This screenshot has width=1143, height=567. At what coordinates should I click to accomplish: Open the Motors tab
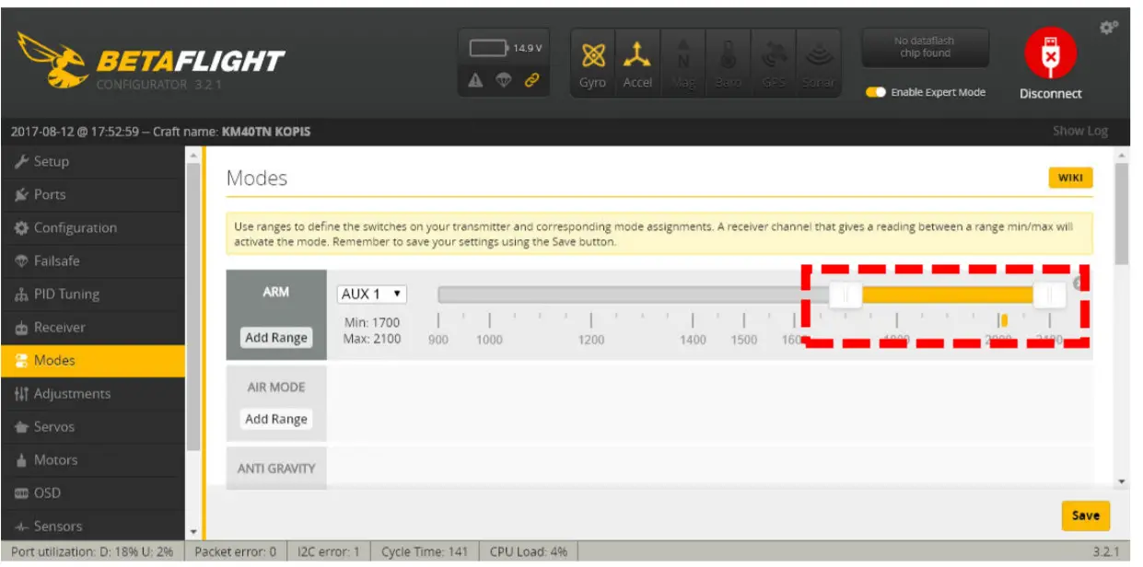tap(92, 460)
